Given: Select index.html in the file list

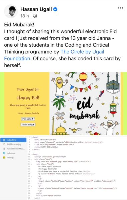Looking at the screenshot, I should pyautogui.click(x=13, y=140).
